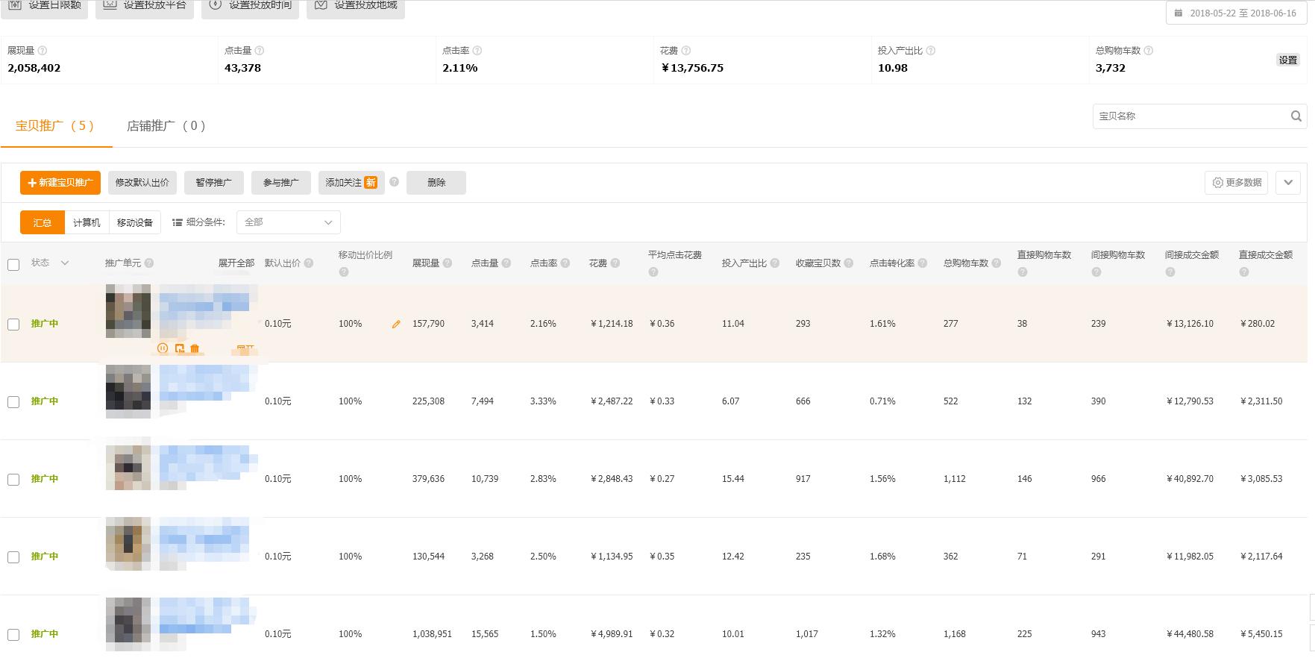Click help icon next to 投入产出比 summary

930,51
